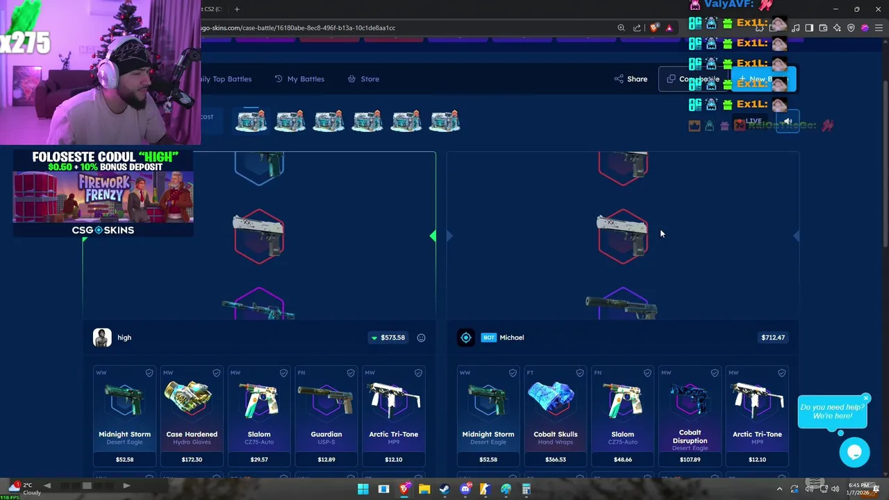This screenshot has height=500, width=889.
Task: Click verify shield on Michael's Arctic Tri-Tone card
Action: click(782, 373)
